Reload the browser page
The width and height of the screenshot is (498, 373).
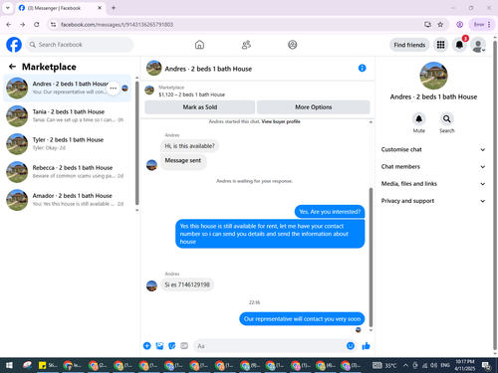coord(37,24)
